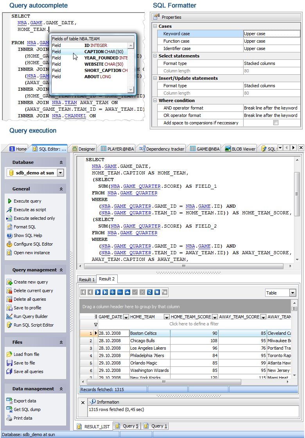Go to bookmark using last navigator icon
This screenshot has height=438, width=305.
click(x=165, y=292)
